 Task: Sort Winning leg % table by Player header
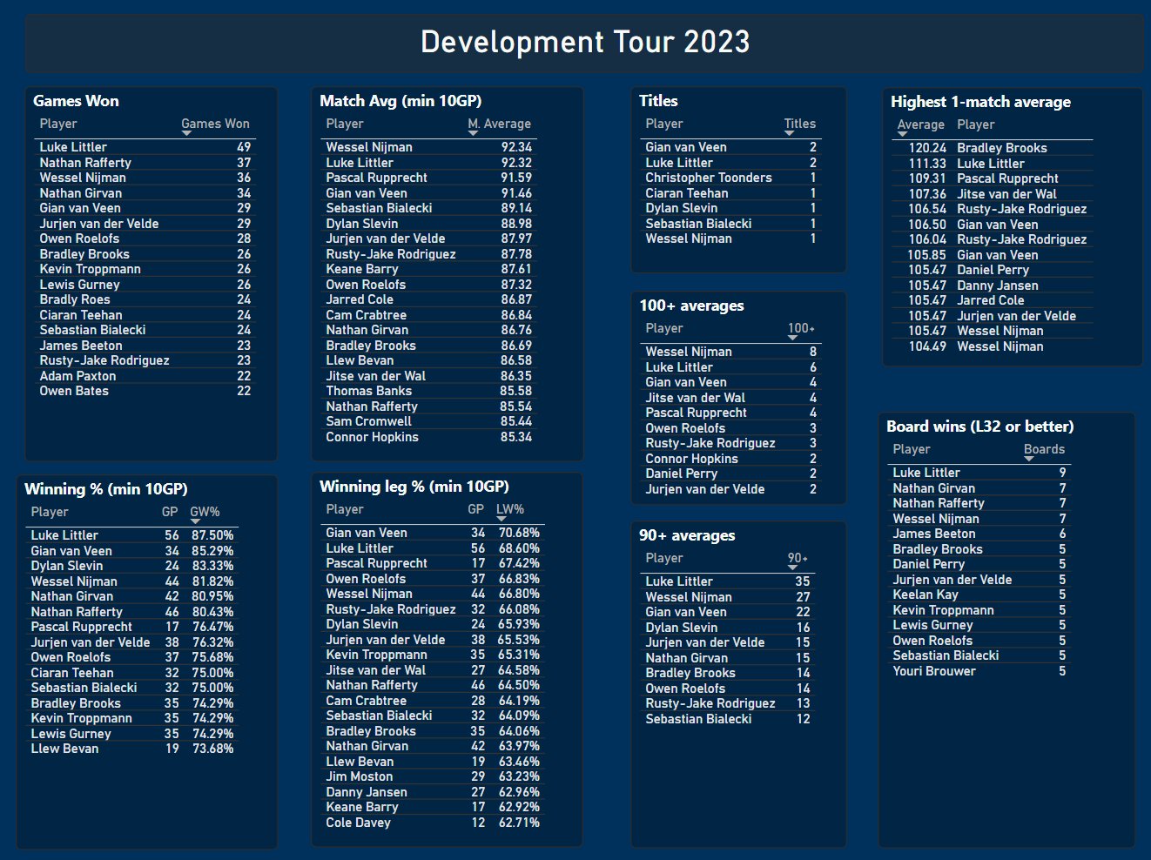(345, 509)
